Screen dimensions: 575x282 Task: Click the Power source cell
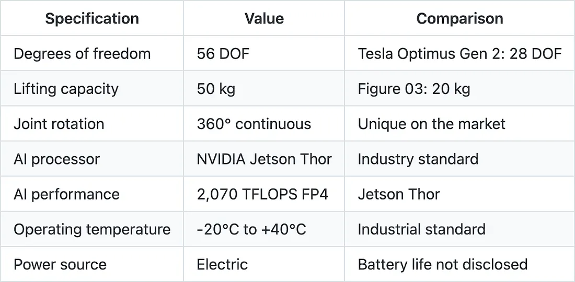pos(60,264)
